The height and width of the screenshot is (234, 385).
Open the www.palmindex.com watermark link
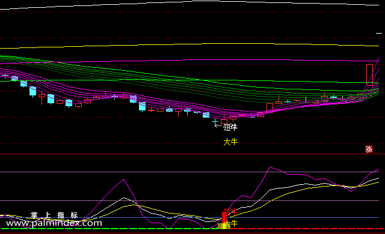[x=54, y=223]
